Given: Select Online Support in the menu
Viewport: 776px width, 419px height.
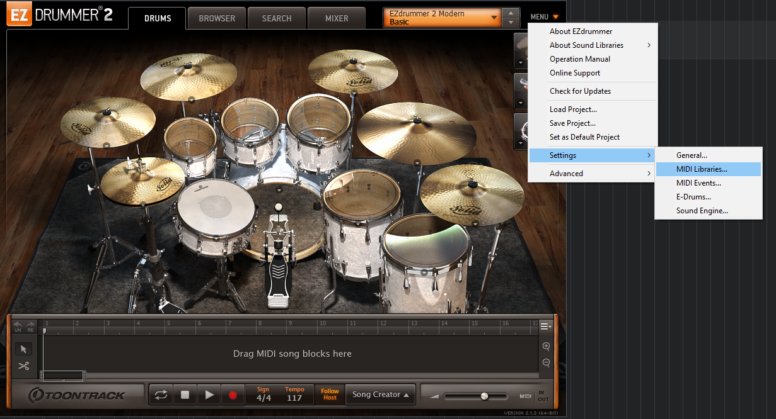Looking at the screenshot, I should click(592, 73).
